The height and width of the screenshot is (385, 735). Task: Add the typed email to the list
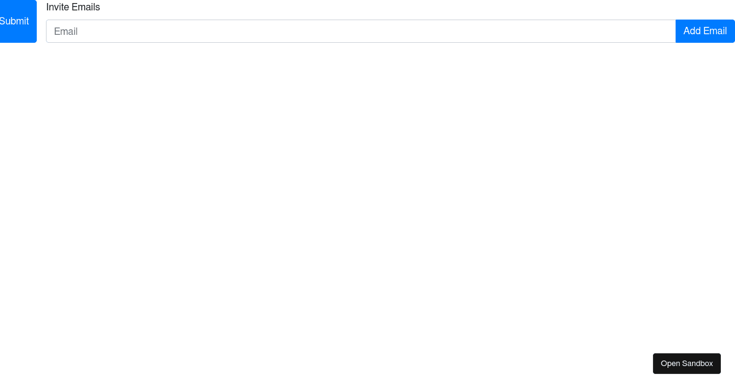point(705,31)
